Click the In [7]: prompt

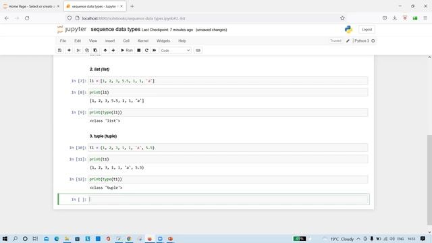click(79, 81)
